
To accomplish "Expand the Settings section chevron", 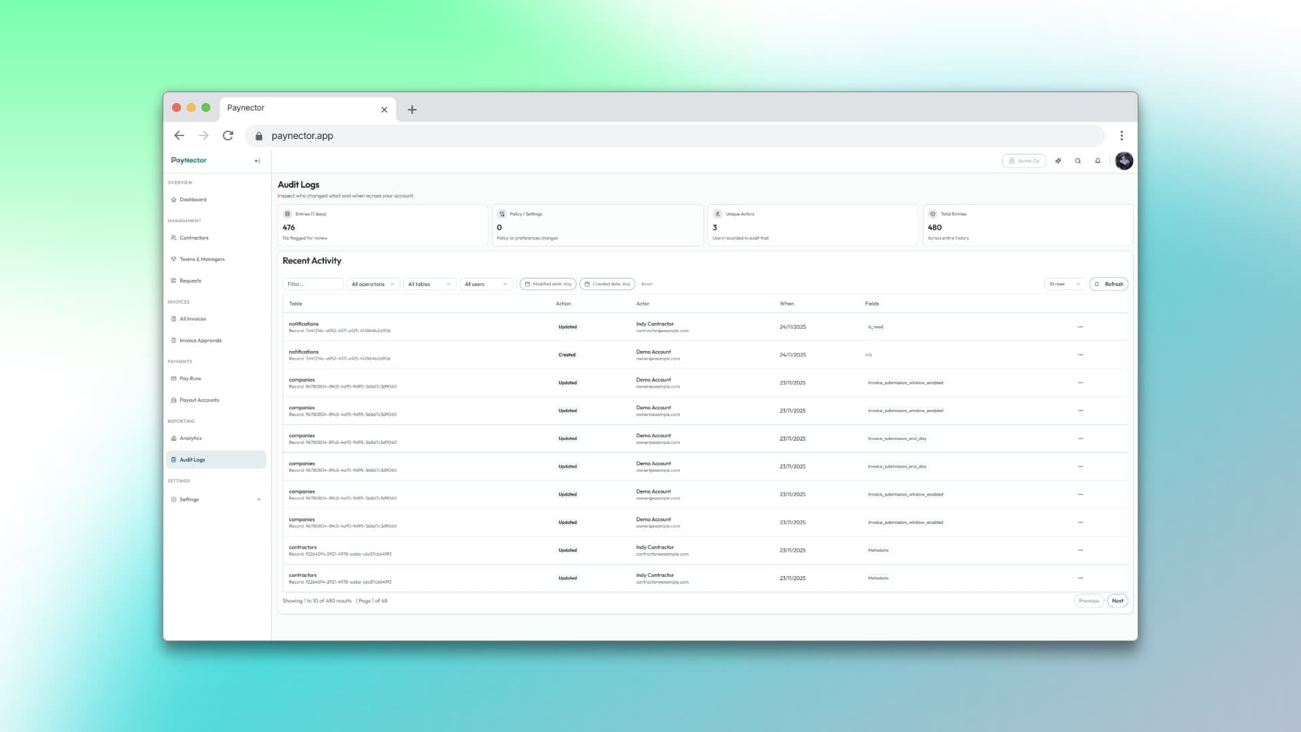I will [259, 499].
